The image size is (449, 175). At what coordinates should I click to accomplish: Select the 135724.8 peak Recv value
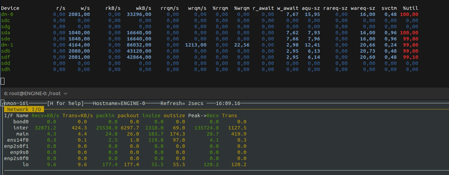pyautogui.click(x=207, y=128)
